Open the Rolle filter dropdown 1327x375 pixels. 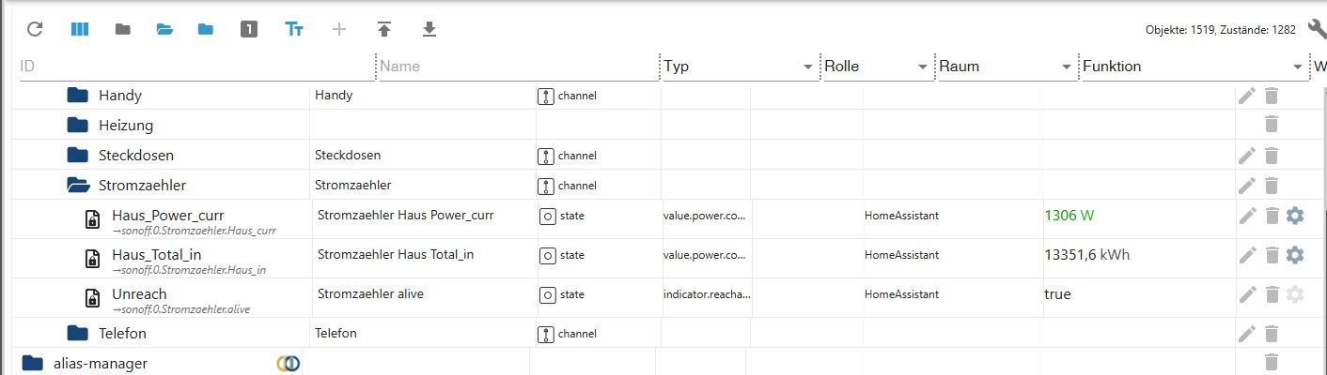coord(922,67)
